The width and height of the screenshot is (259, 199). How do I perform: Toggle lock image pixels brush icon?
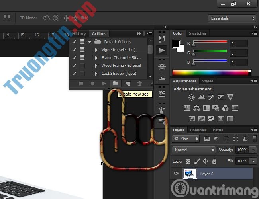[x=197, y=161]
